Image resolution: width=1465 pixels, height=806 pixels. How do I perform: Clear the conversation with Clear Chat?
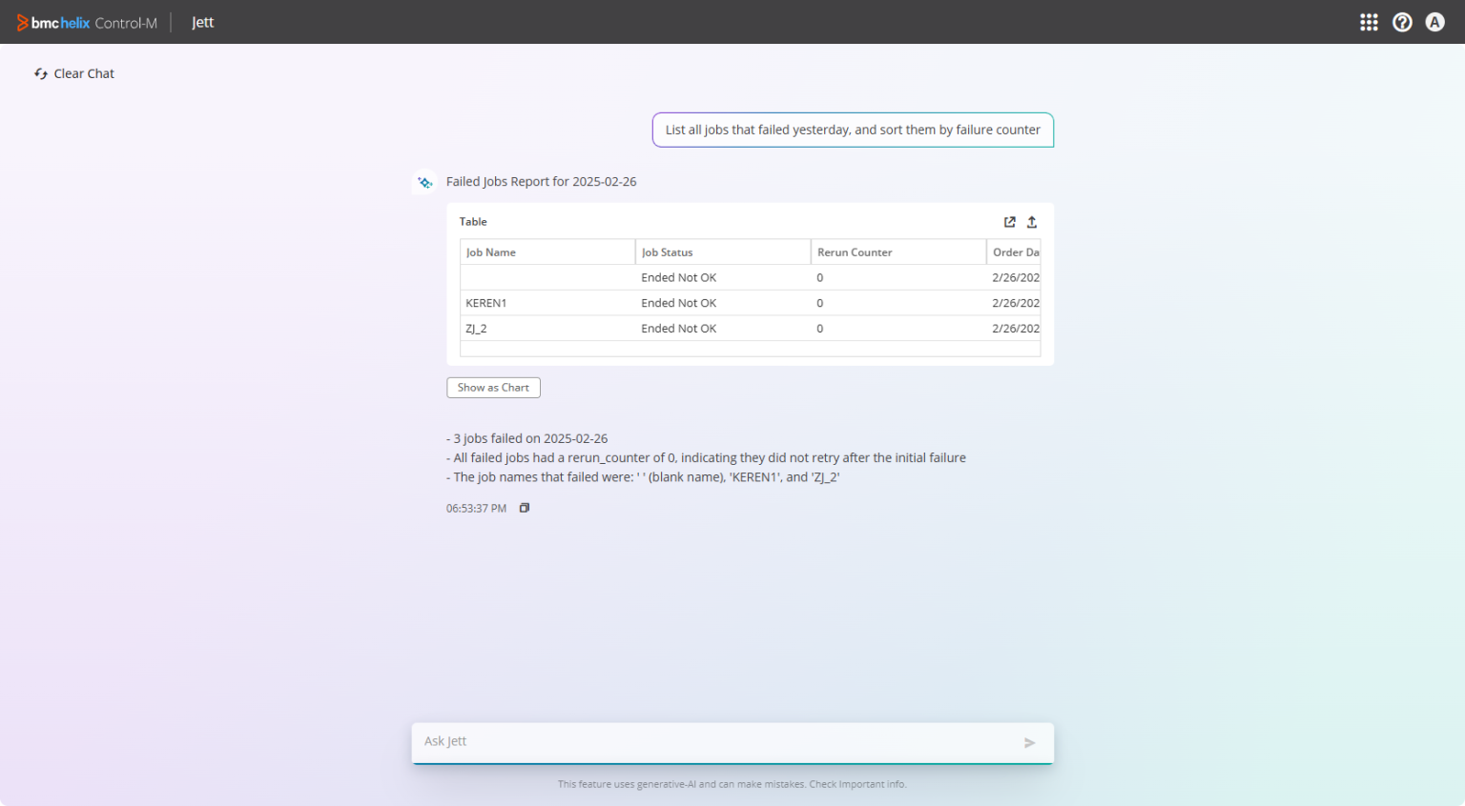pyautogui.click(x=84, y=73)
